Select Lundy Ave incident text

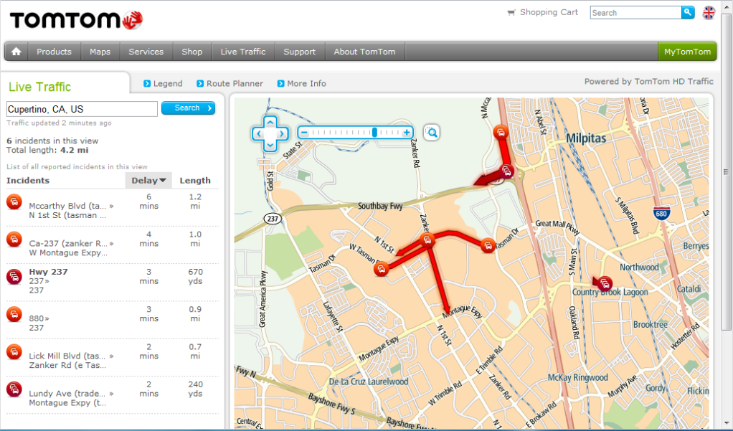click(71, 398)
